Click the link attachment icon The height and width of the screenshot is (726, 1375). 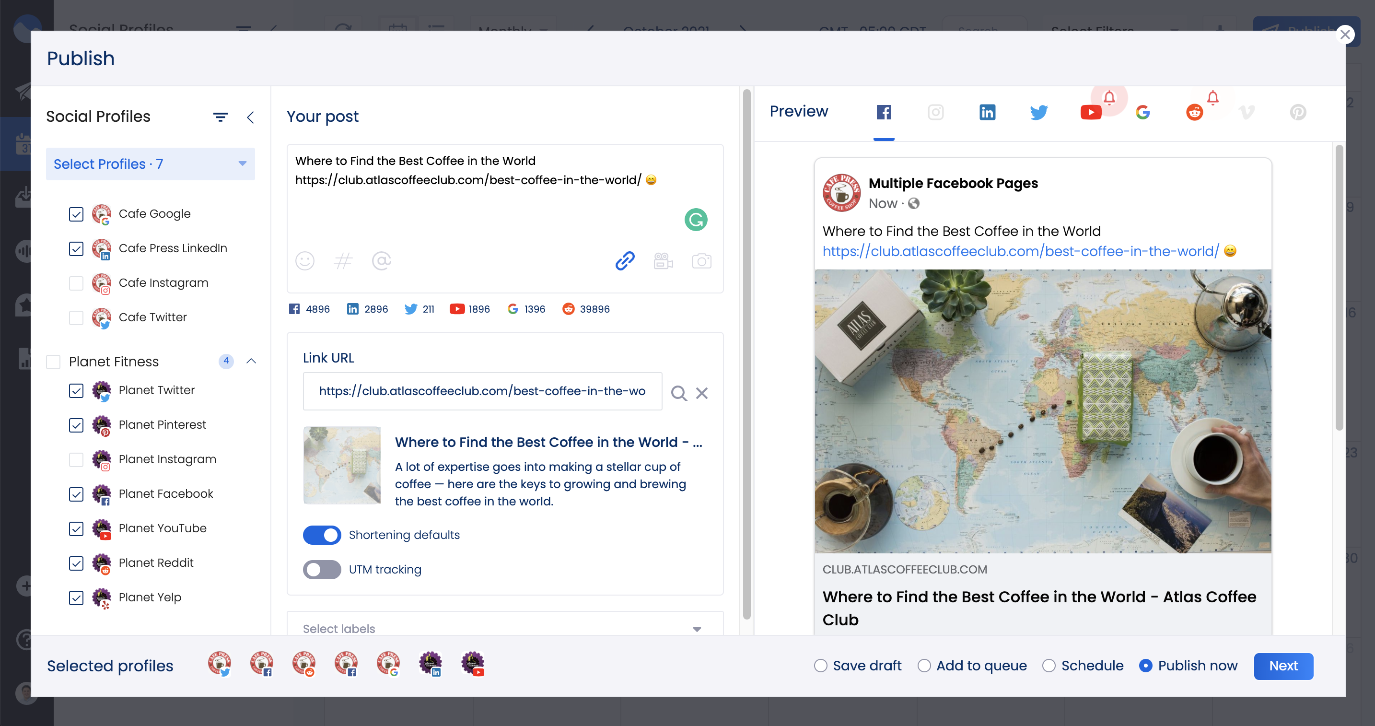pyautogui.click(x=624, y=261)
